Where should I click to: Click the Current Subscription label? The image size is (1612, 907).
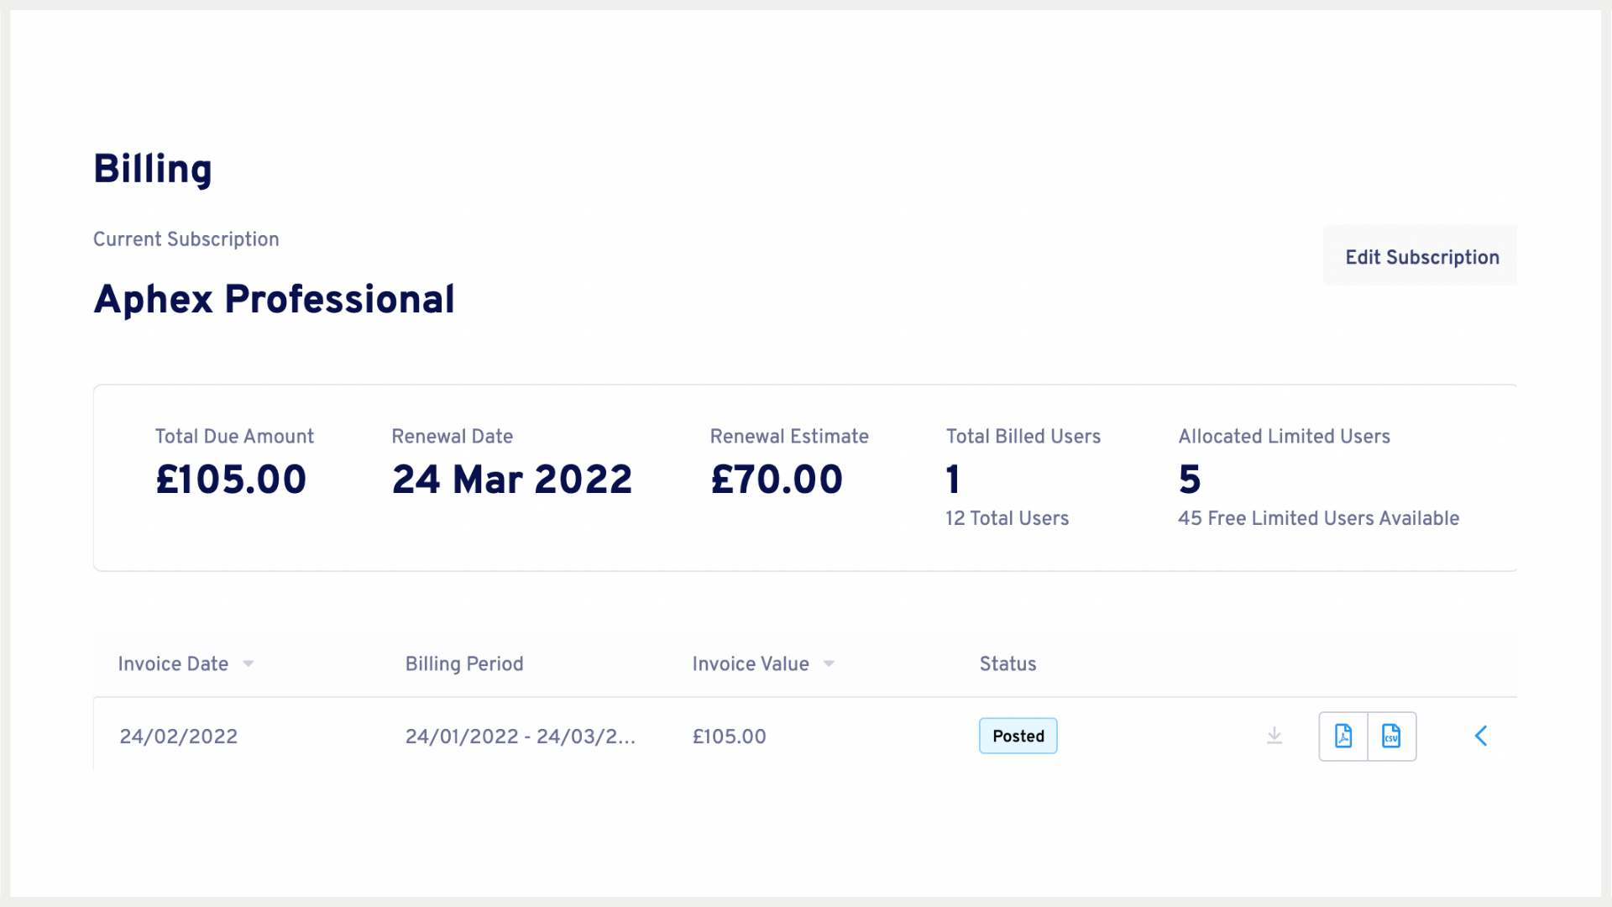coord(186,239)
